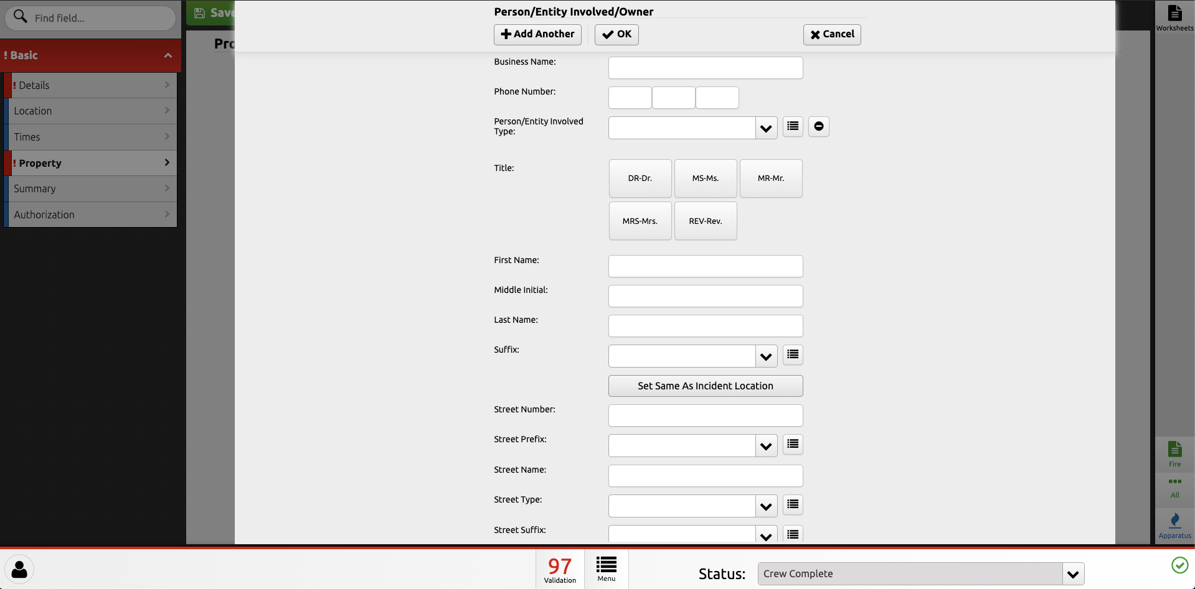Open list icon beside Street Type
1195x589 pixels.
[792, 505]
